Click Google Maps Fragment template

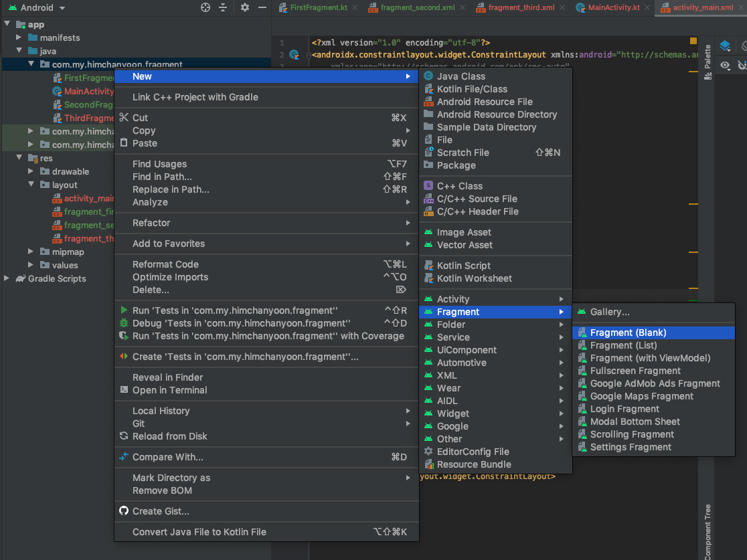[653, 396]
